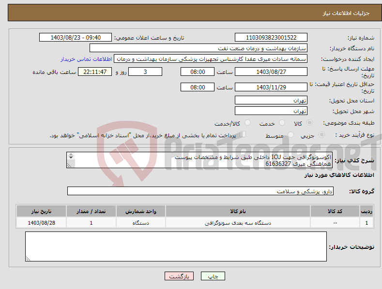Click the buyer organization name field
The width and height of the screenshot is (382, 289).
(x=199, y=48)
